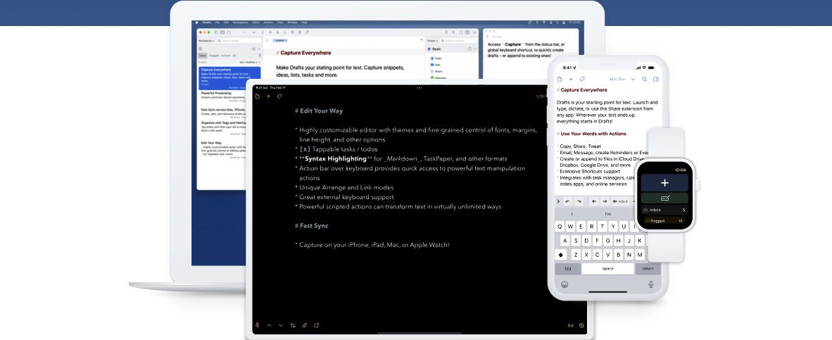The height and width of the screenshot is (340, 832).
Task: Switch to the 123 numeric keyboard
Action: coord(563,268)
